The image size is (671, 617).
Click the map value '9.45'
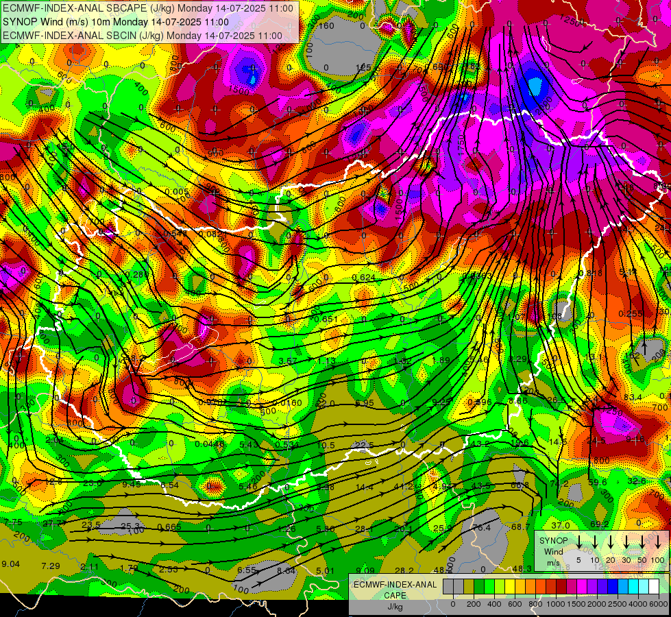[132, 484]
